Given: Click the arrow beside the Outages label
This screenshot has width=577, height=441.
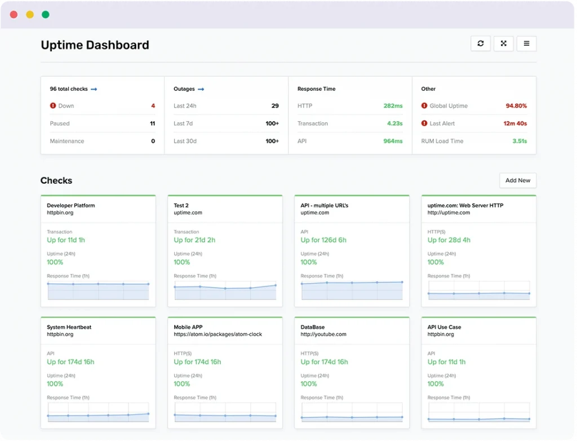Looking at the screenshot, I should (x=201, y=89).
